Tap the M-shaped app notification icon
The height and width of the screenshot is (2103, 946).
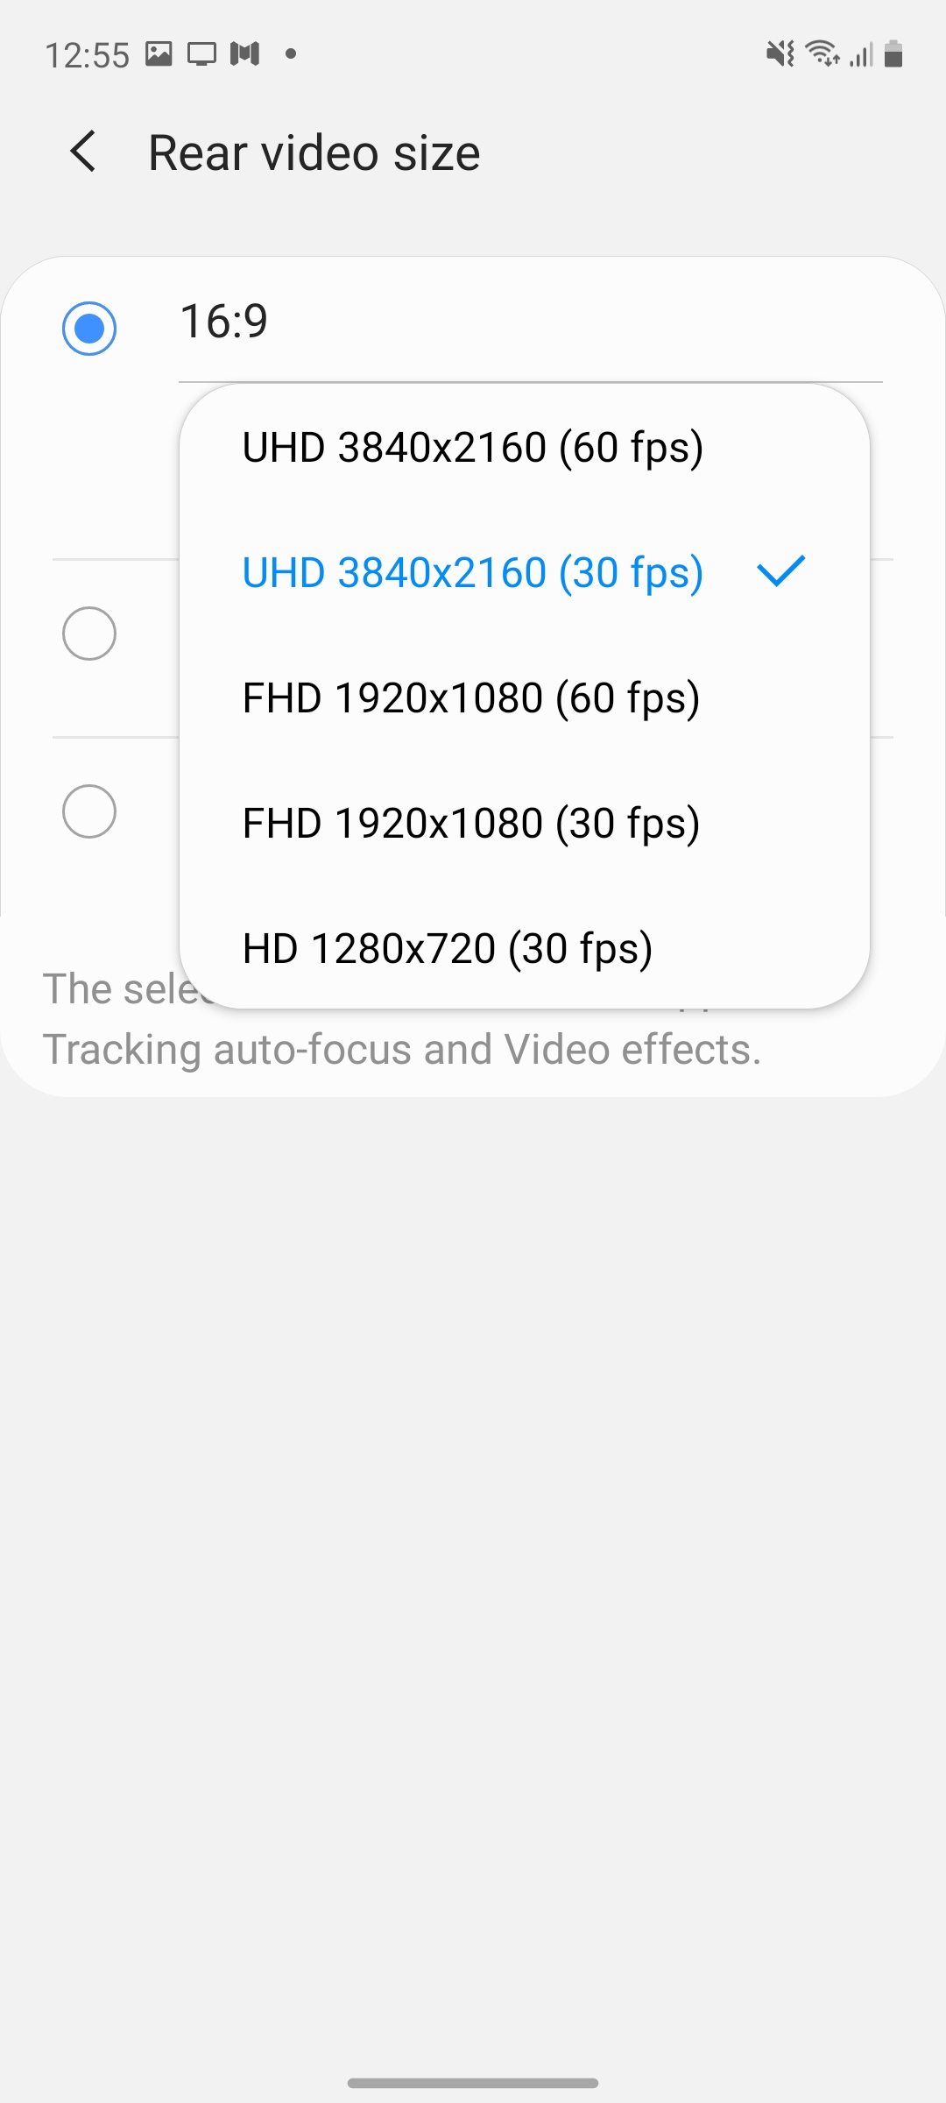245,54
